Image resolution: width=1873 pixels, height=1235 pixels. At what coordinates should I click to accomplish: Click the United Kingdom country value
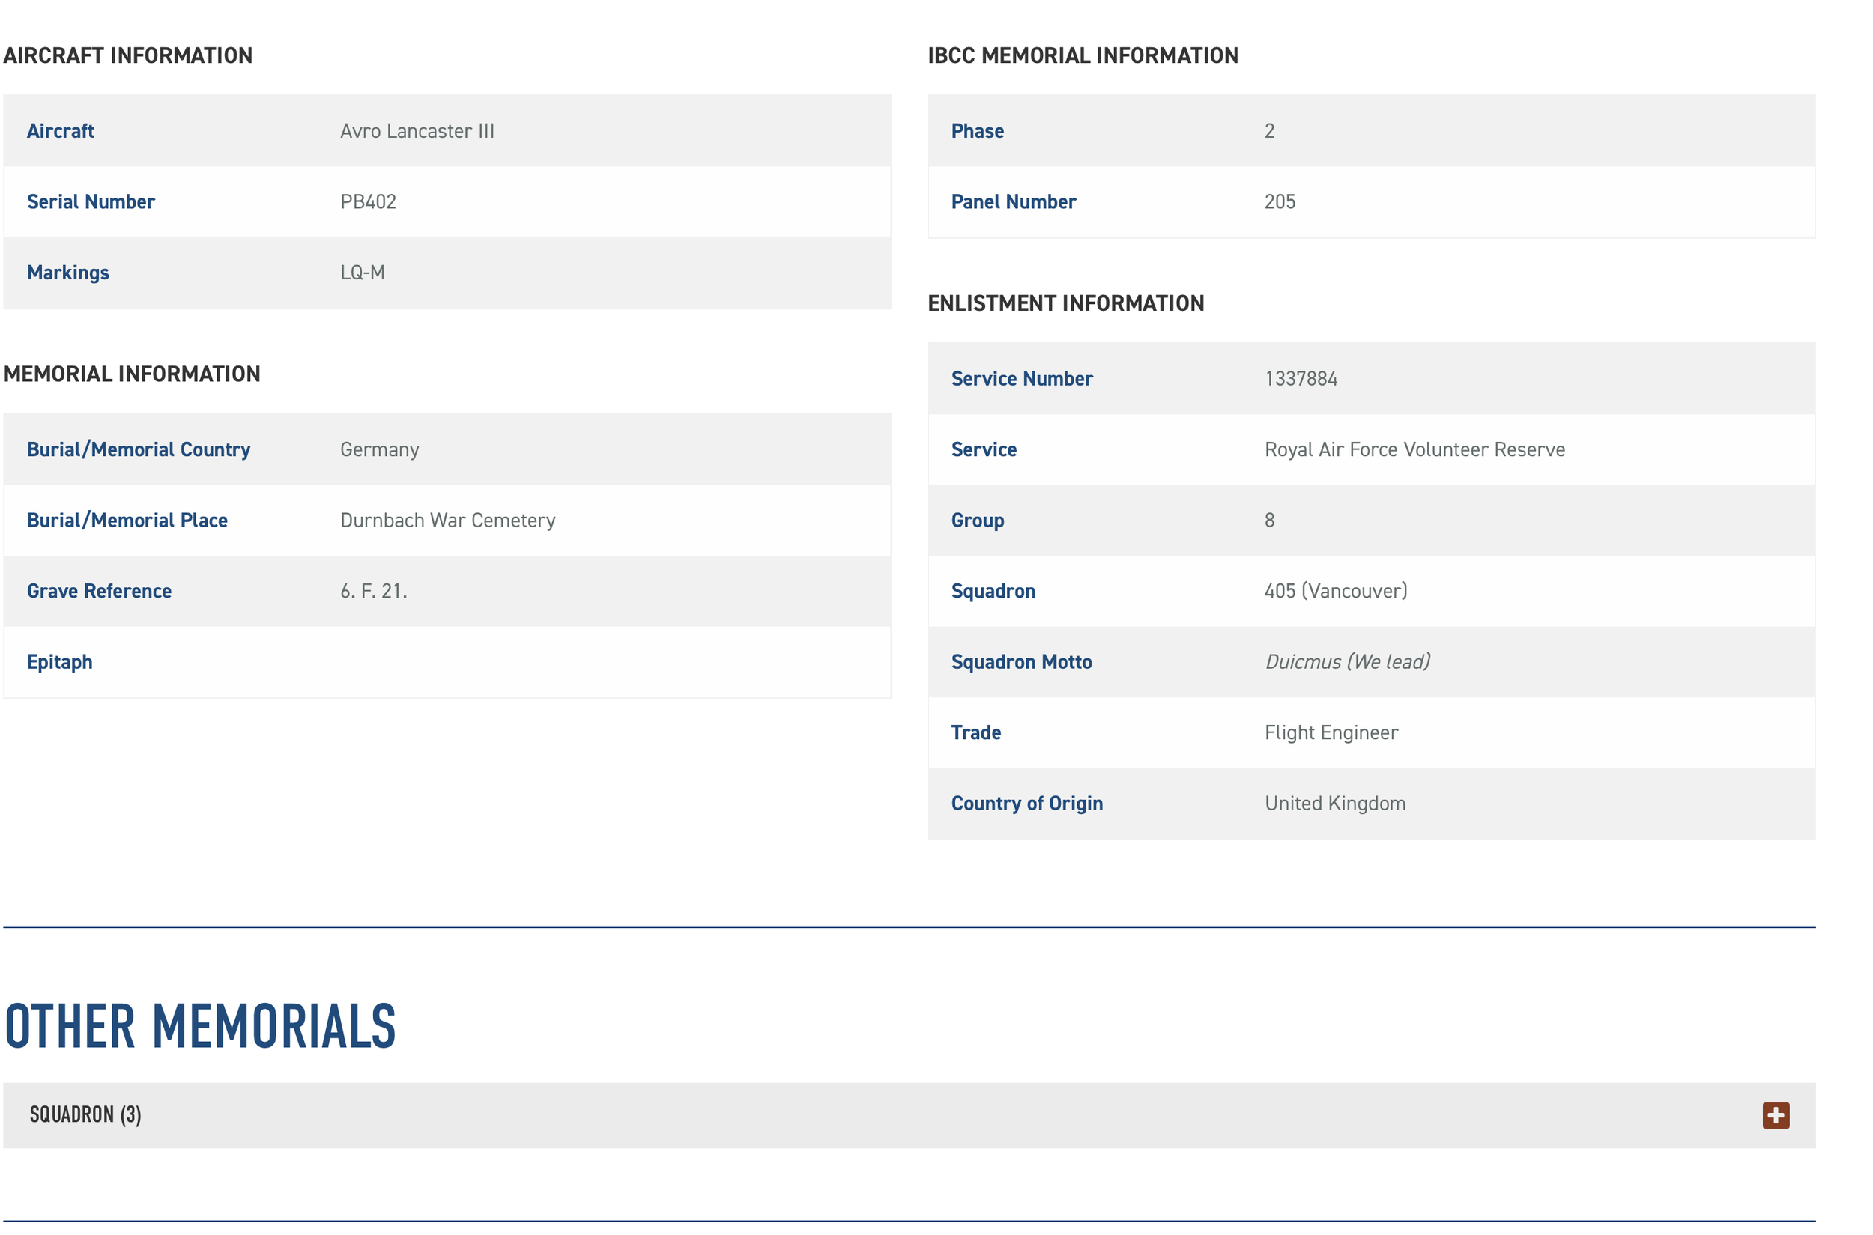tap(1334, 804)
